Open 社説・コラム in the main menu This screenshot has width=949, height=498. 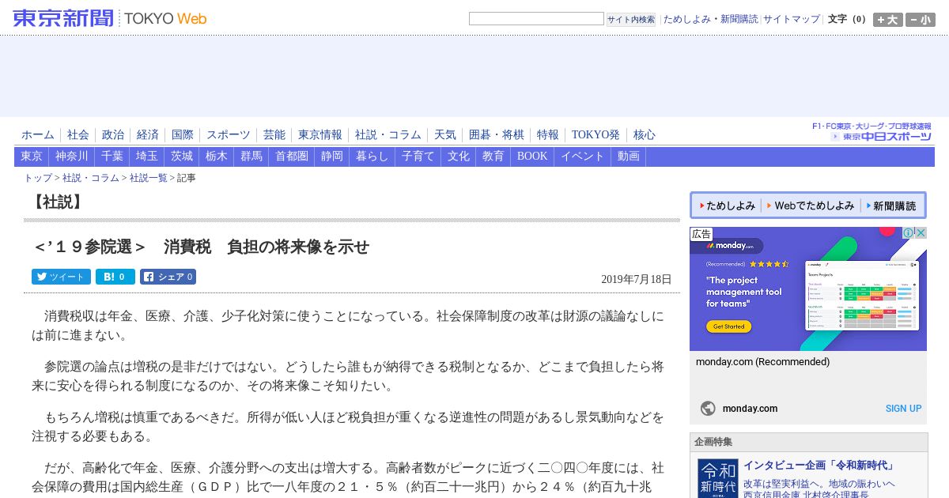(x=388, y=135)
